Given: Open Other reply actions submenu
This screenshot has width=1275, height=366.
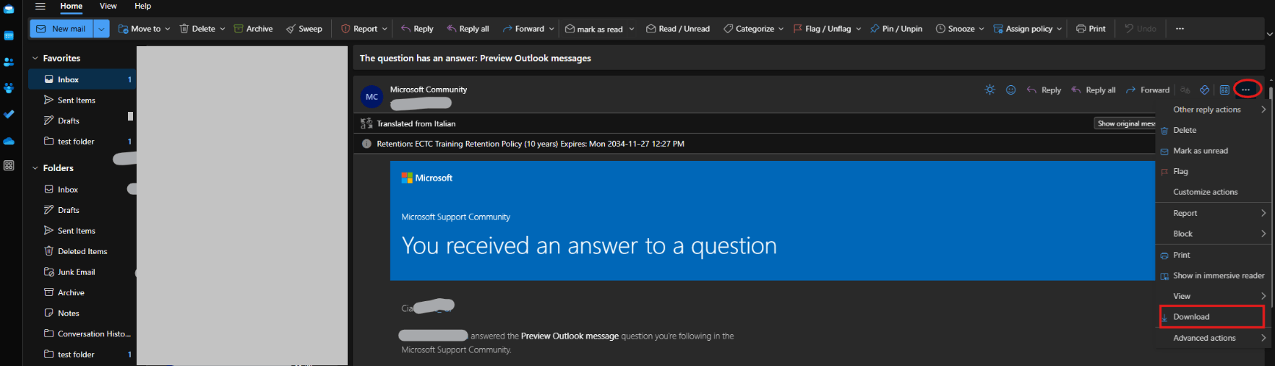Looking at the screenshot, I should click(1213, 110).
